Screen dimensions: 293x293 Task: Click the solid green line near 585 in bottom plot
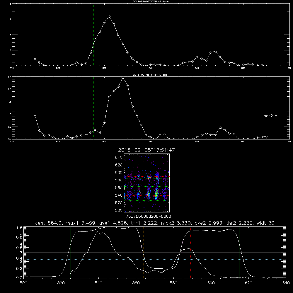click(x=182, y=252)
